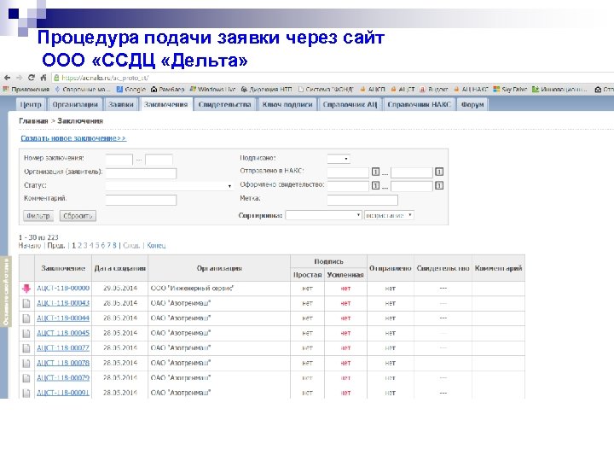
Task: Click document icon of row АЦСТ-118-00091
Action: click(x=26, y=393)
